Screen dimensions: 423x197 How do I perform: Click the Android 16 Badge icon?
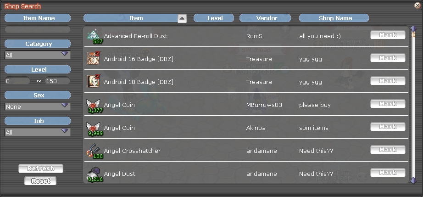(93, 59)
